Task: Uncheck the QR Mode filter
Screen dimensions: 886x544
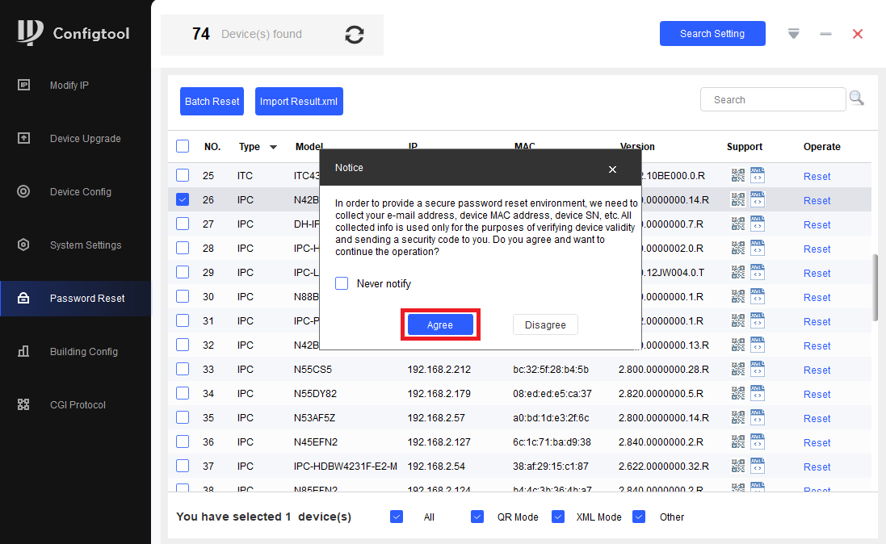Action: pos(477,517)
